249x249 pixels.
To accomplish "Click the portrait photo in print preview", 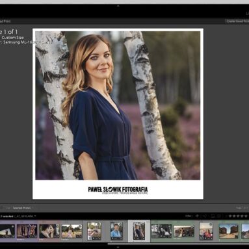I will coord(118,105).
